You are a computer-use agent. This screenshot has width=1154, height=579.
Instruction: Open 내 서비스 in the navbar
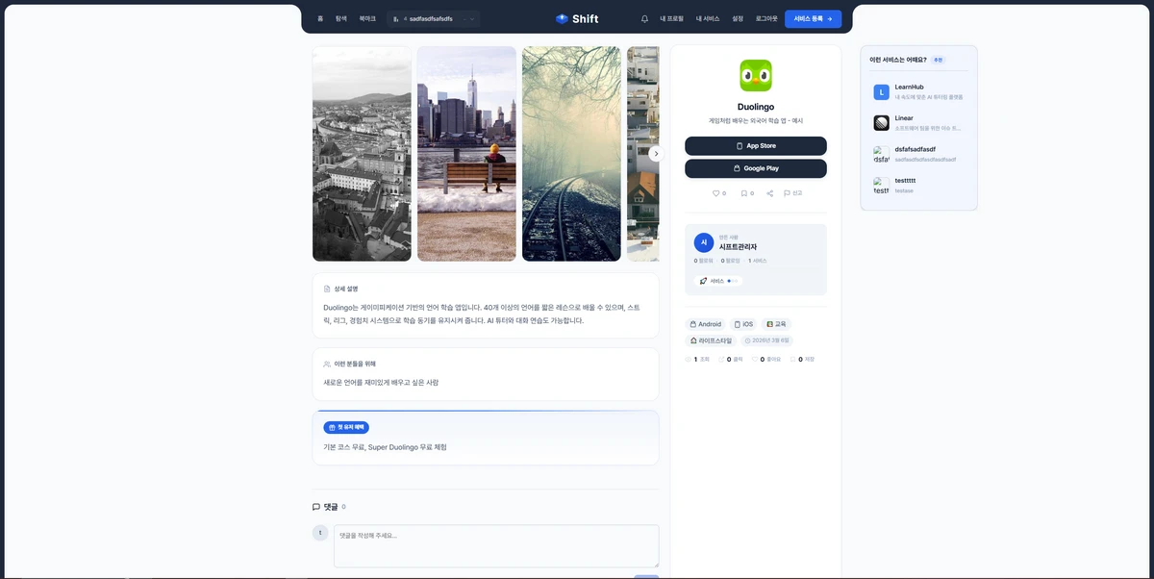(708, 18)
